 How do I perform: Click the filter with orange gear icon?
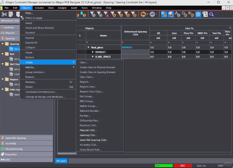point(120,14)
